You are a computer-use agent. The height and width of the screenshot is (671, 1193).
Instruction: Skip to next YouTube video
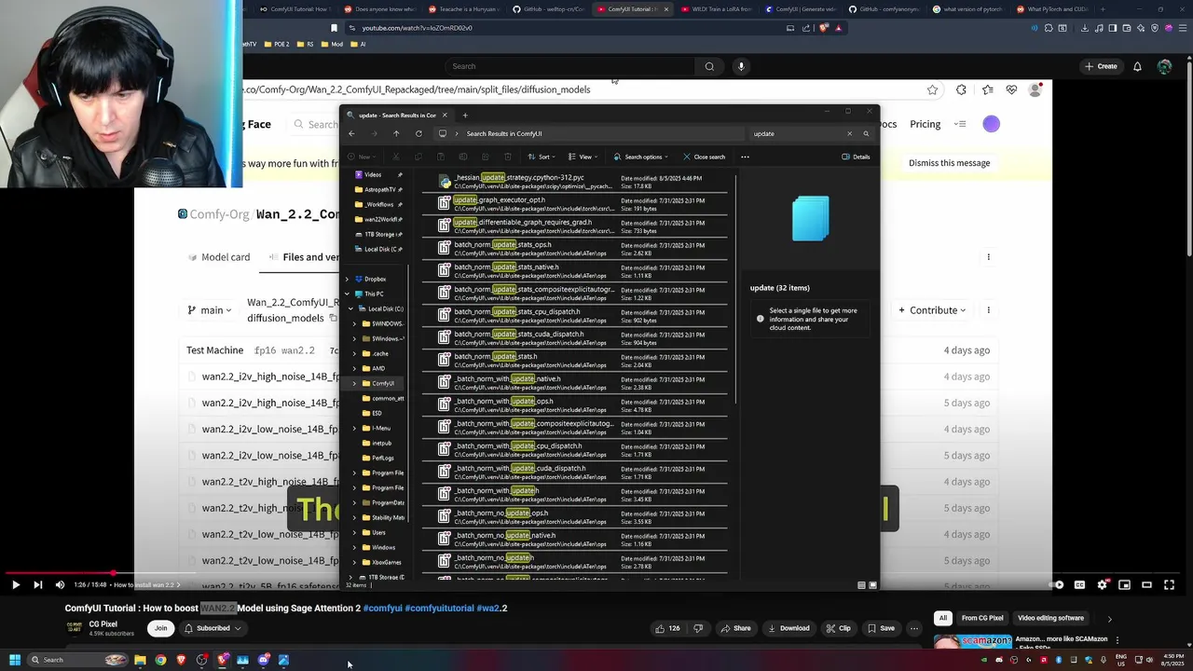(37, 585)
